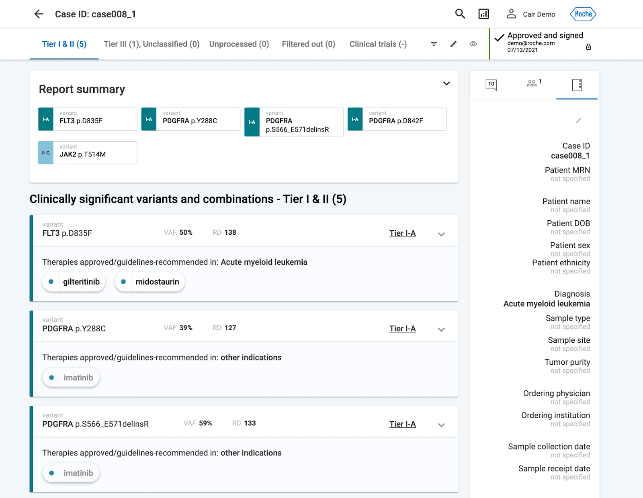Open JAK2 p.T514M summary card
This screenshot has height=498, width=643.
tap(88, 152)
